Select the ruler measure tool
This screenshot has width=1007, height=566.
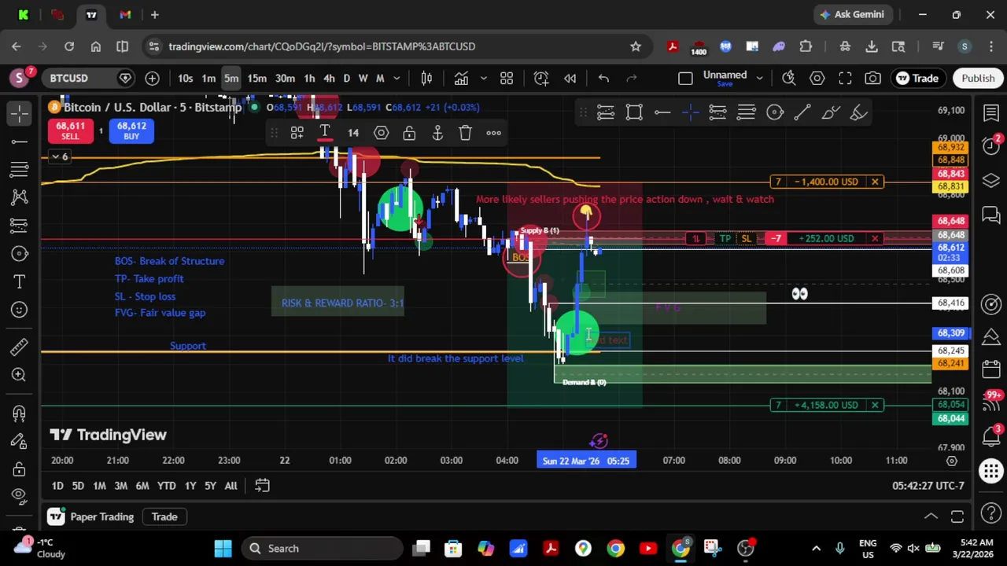tap(20, 347)
